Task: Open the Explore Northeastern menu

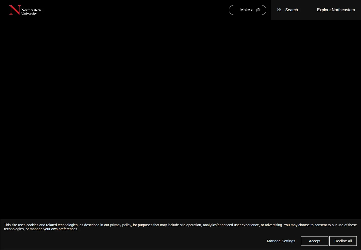Action: coord(336,10)
